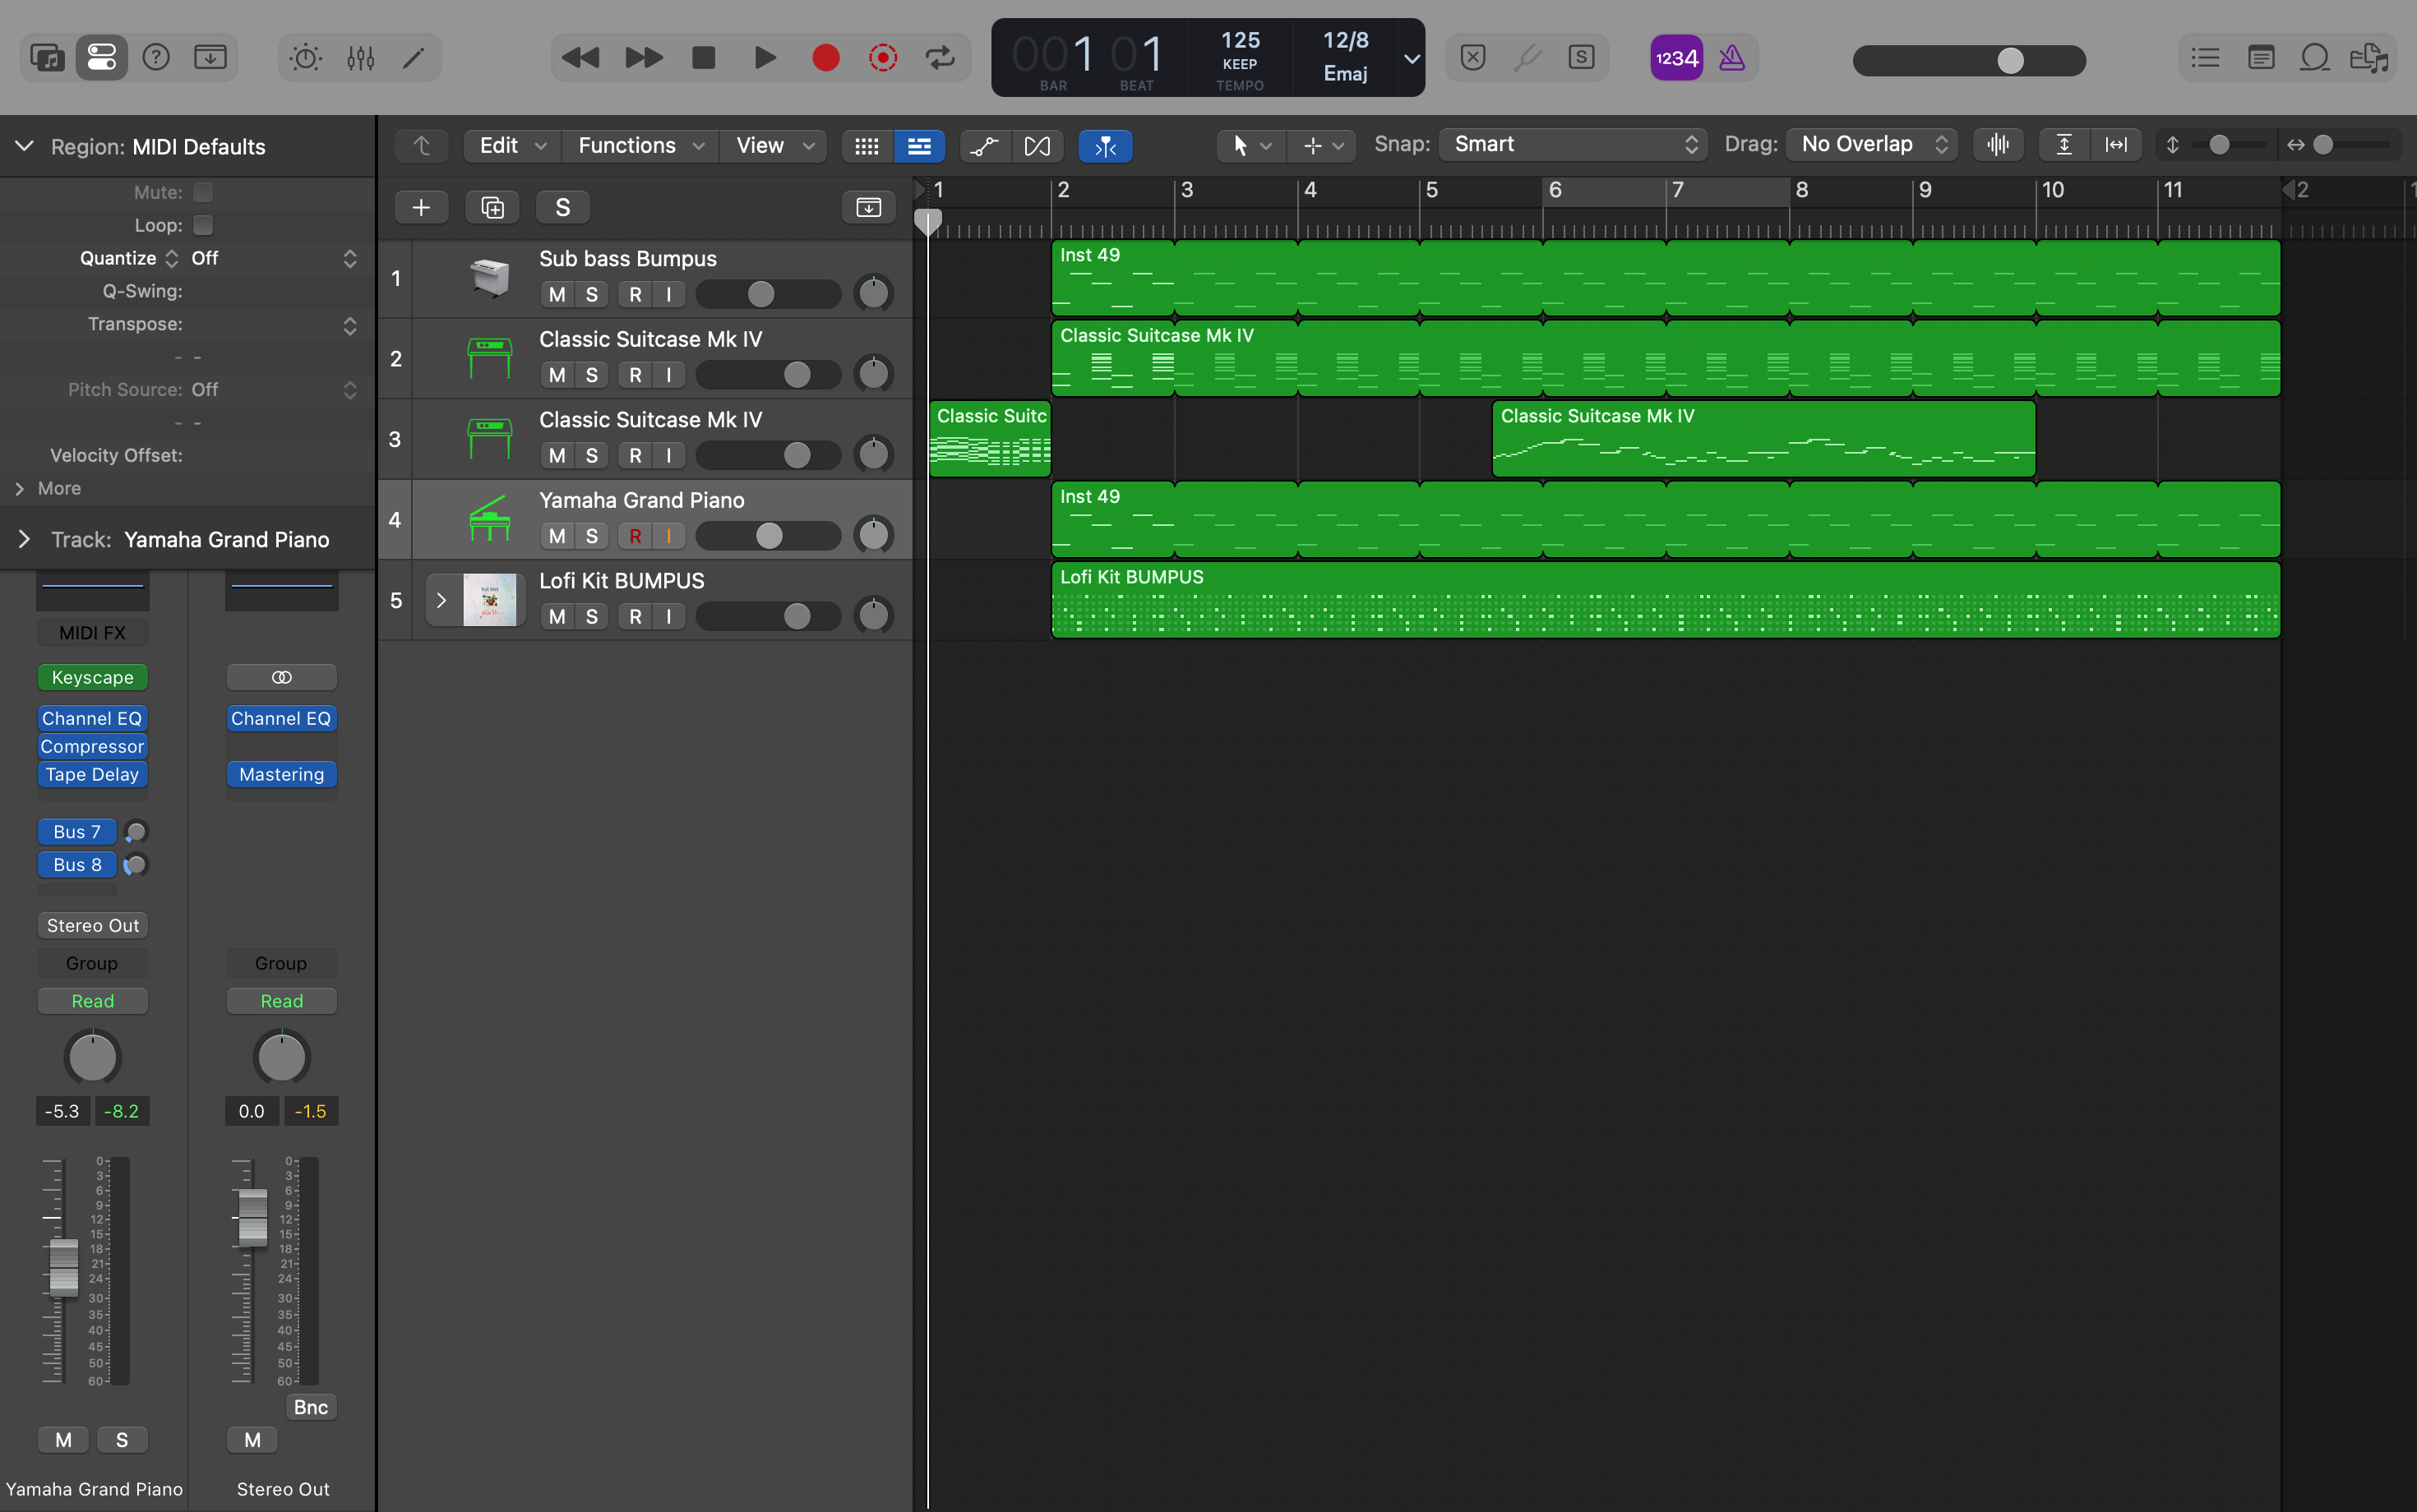The height and width of the screenshot is (1512, 2417).
Task: Open the Snap Smart dropdown
Action: [x=1574, y=144]
